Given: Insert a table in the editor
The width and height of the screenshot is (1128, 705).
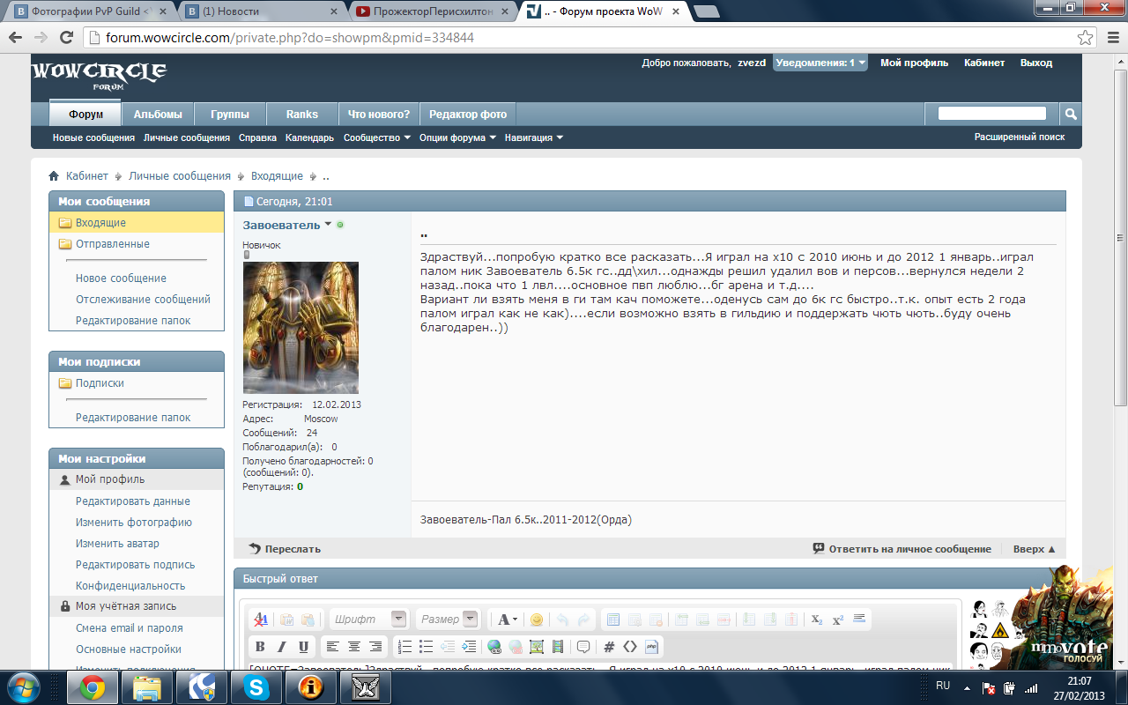Looking at the screenshot, I should [613, 620].
